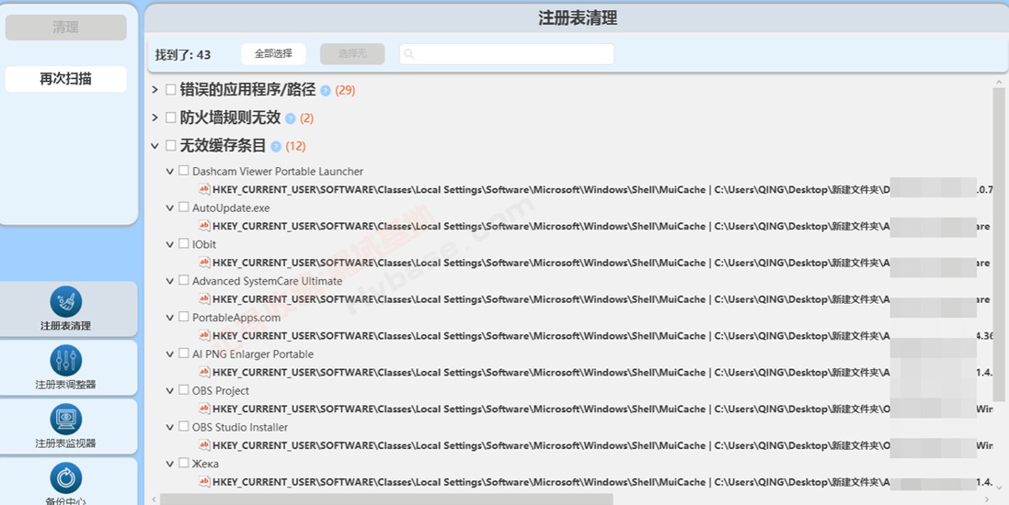Click the scroll-right arrow of horizontal scrollbar
The image size is (1009, 505).
tap(987, 499)
